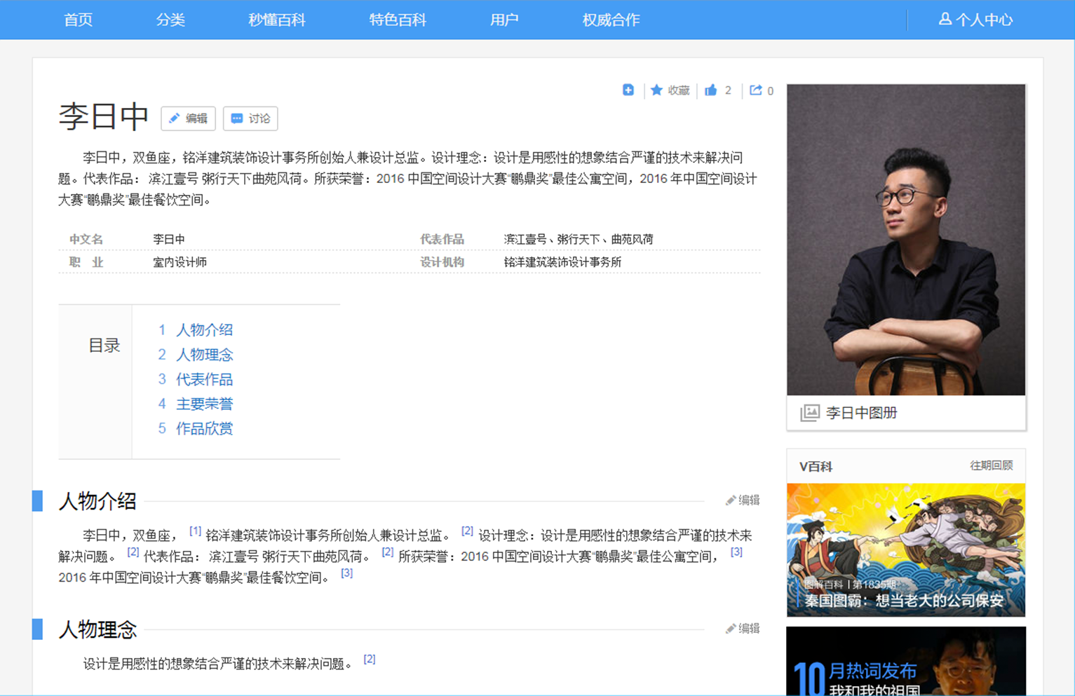Open 权威合作 navigation item
The height and width of the screenshot is (696, 1075).
[611, 20]
